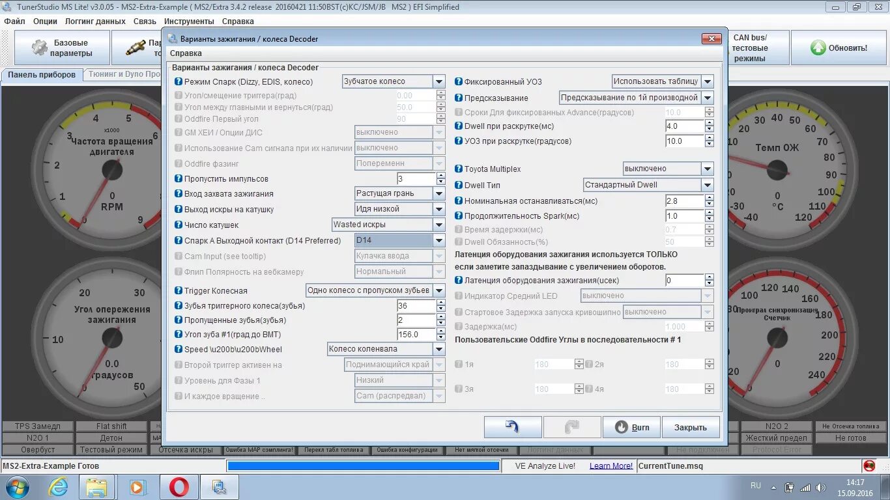This screenshot has width=890, height=500.
Task: Click help icon beside Dwell Тип
Action: pyautogui.click(x=459, y=186)
